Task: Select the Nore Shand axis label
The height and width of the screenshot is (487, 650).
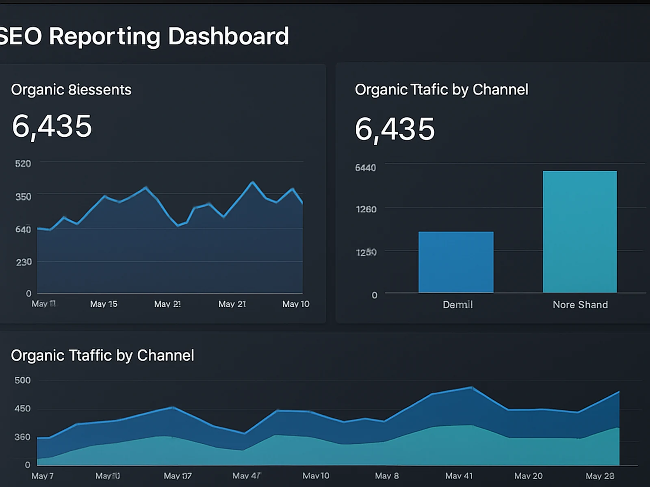Action: pyautogui.click(x=580, y=304)
